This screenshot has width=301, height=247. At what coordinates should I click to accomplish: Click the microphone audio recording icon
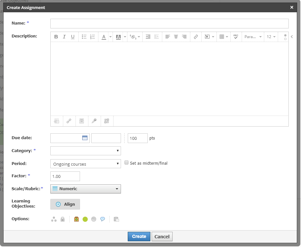(94, 121)
